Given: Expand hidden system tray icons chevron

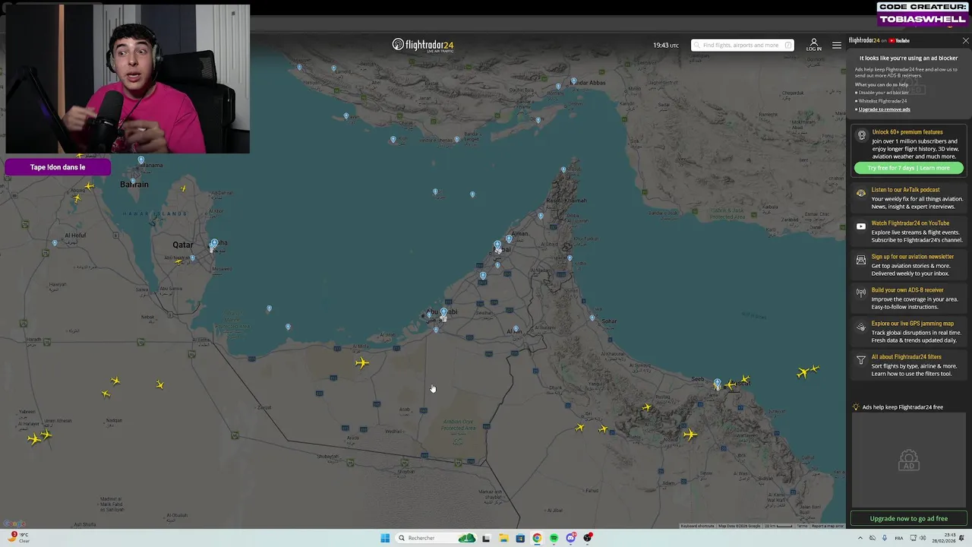Looking at the screenshot, I should pyautogui.click(x=860, y=538).
